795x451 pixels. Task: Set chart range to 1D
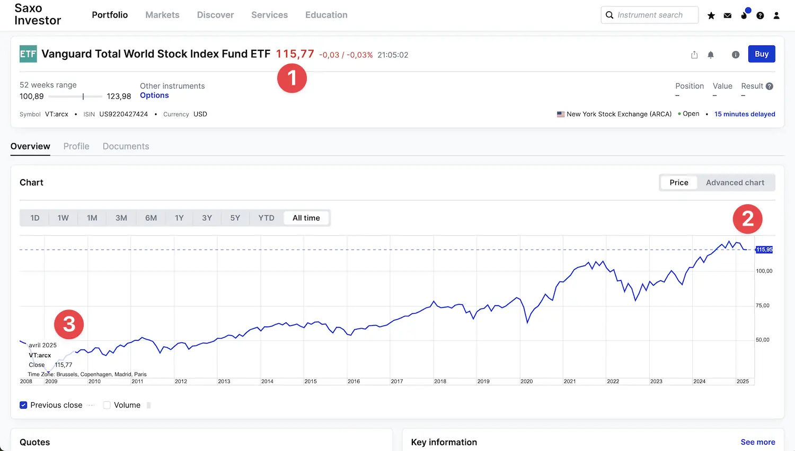pos(35,218)
